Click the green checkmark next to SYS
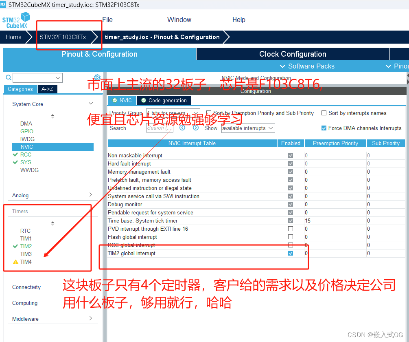Image resolution: width=409 pixels, height=342 pixels. (x=15, y=162)
